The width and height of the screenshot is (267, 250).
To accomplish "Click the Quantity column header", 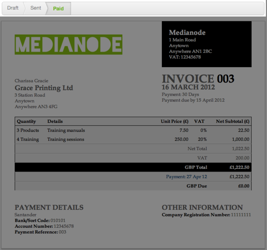I will pyautogui.click(x=26, y=121).
